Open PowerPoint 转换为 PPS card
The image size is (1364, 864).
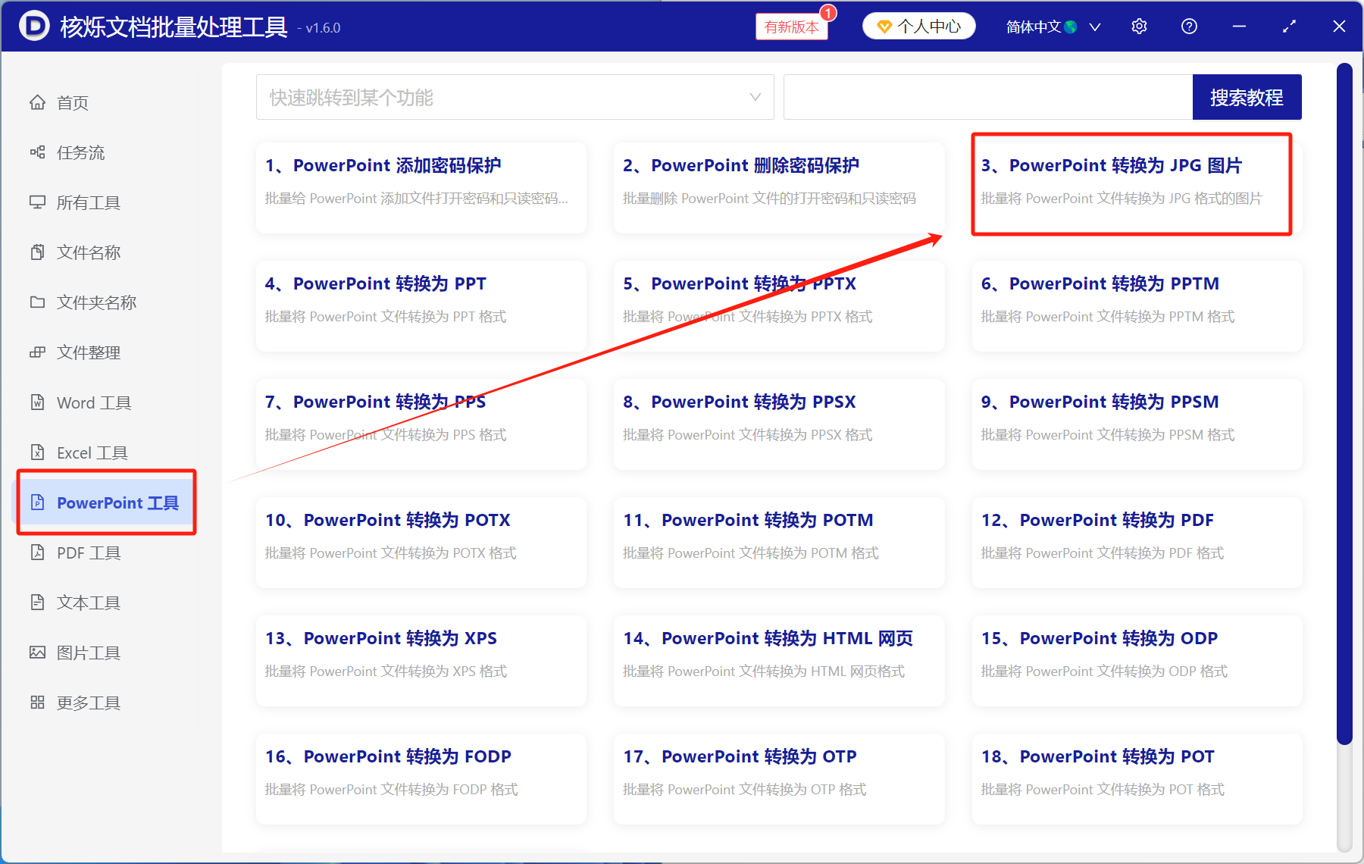coord(421,424)
